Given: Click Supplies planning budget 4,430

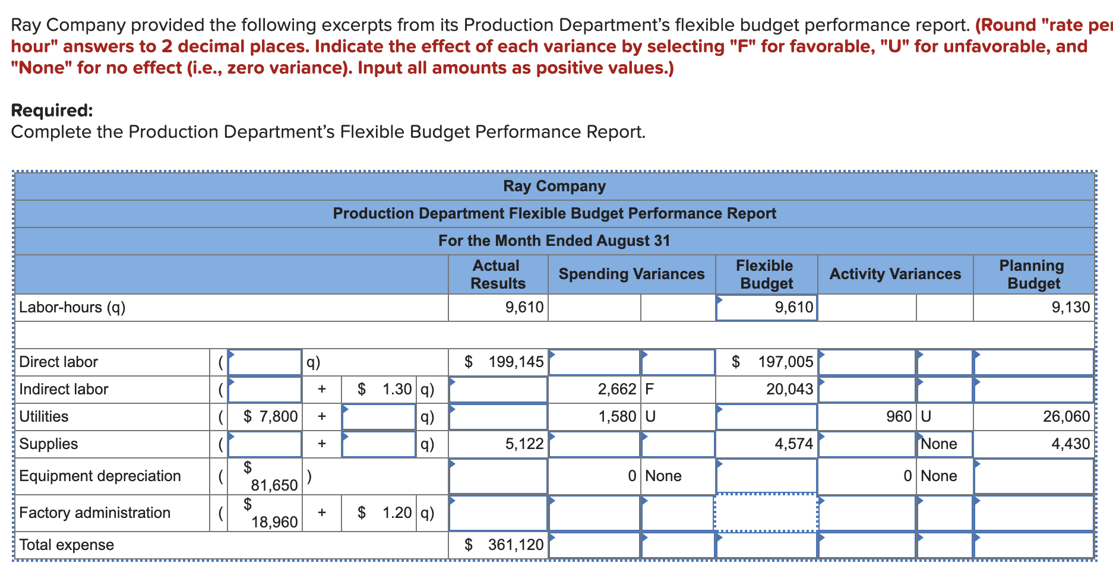Looking at the screenshot, I should coord(1071,444).
